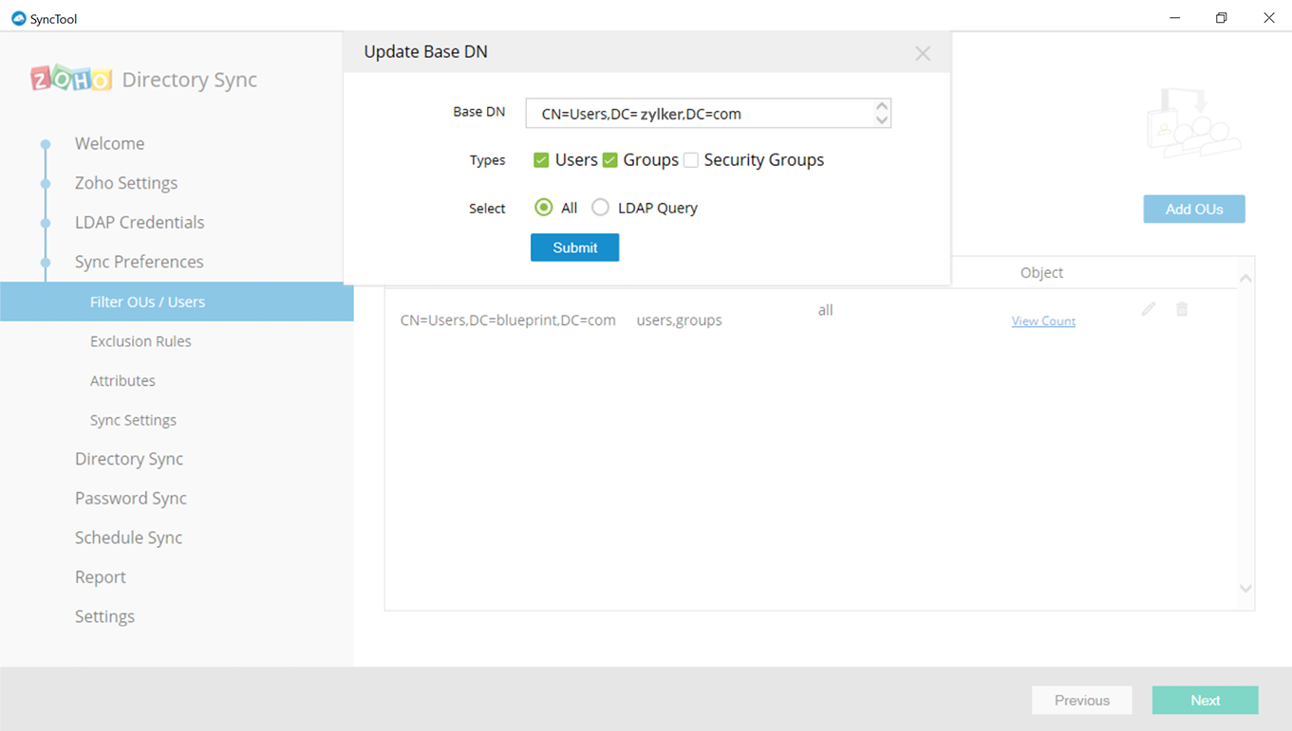Select the Filter OUs / Users sub-item
This screenshot has height=731, width=1292.
tap(177, 302)
